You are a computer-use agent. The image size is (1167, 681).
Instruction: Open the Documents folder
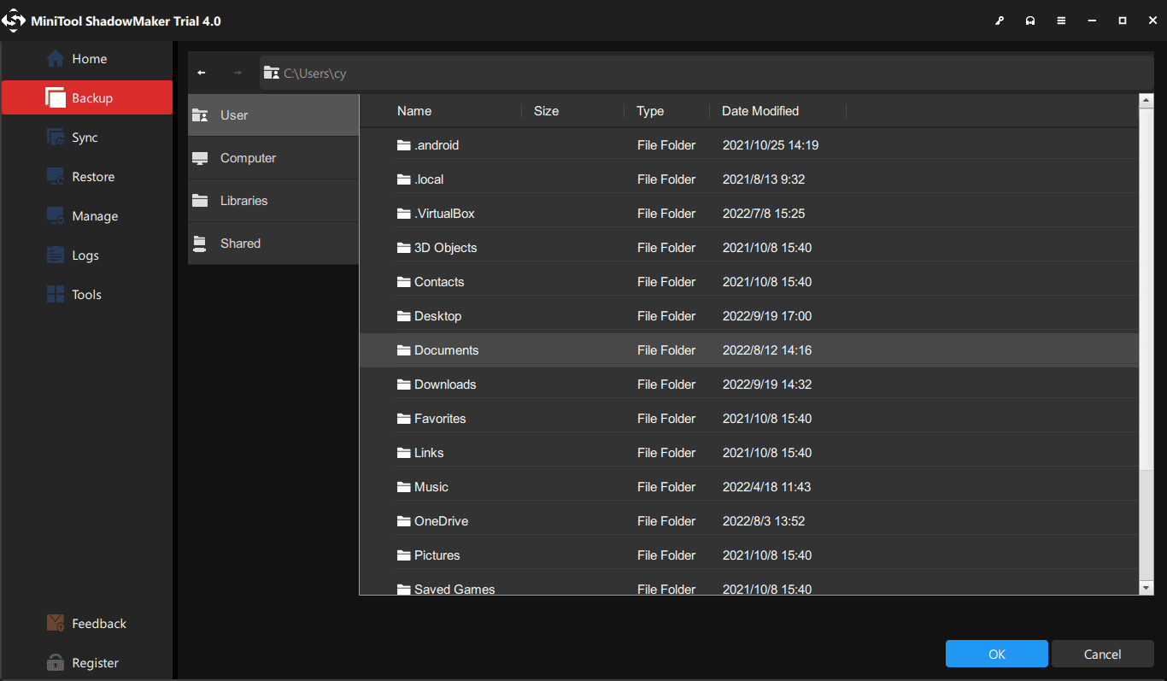click(x=446, y=349)
